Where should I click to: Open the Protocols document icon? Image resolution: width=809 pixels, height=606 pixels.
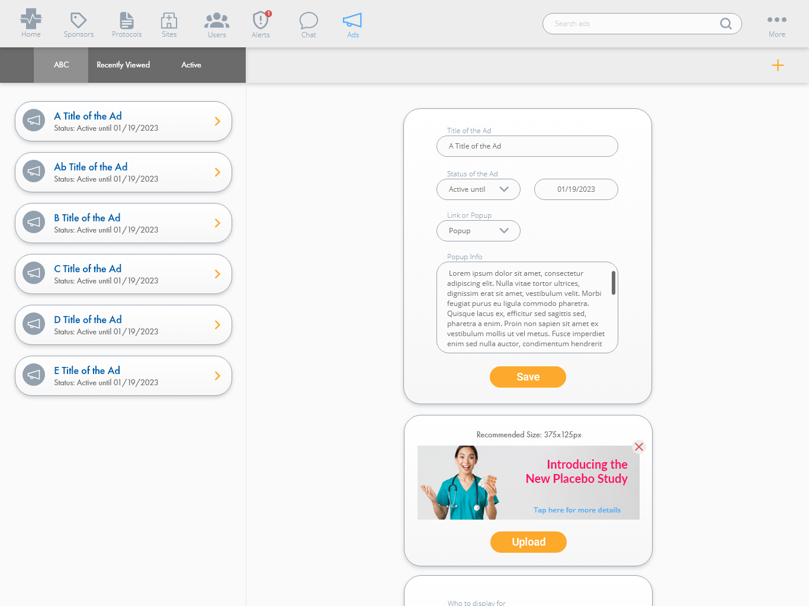pyautogui.click(x=127, y=20)
